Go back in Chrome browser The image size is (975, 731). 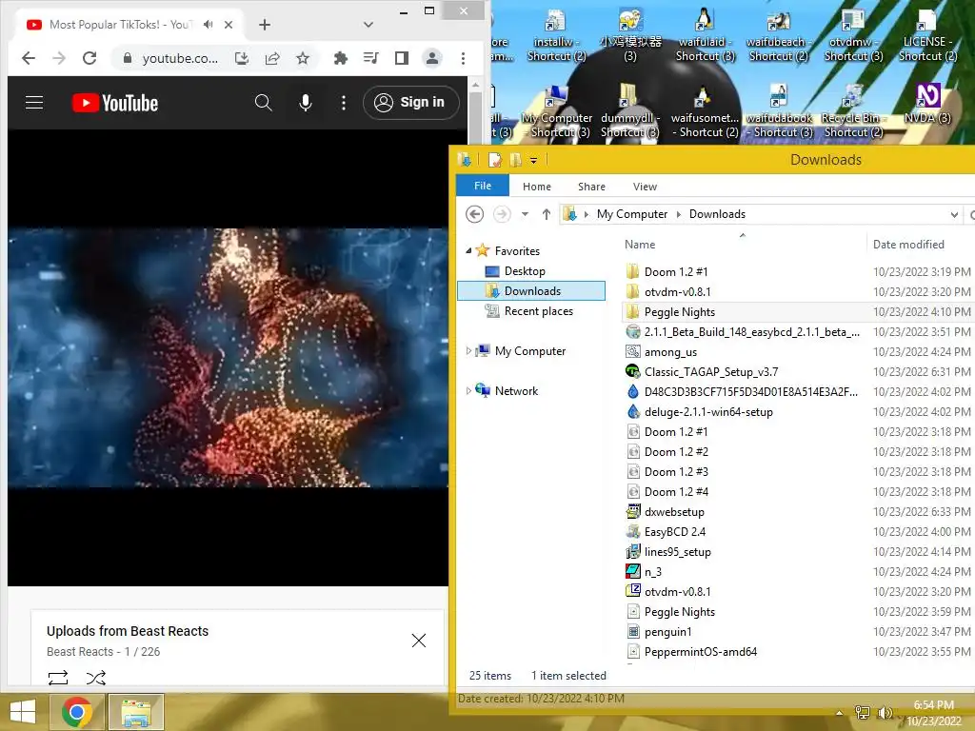coord(28,58)
